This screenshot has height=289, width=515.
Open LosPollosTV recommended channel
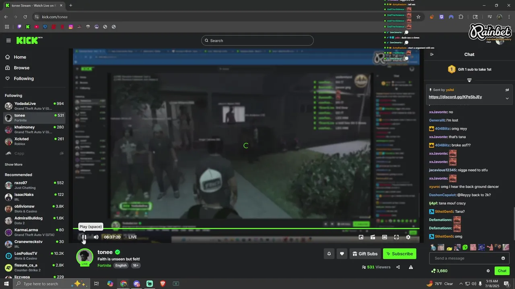click(34, 256)
